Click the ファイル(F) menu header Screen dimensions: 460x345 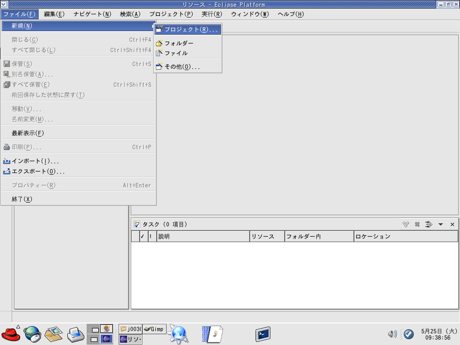tap(19, 14)
